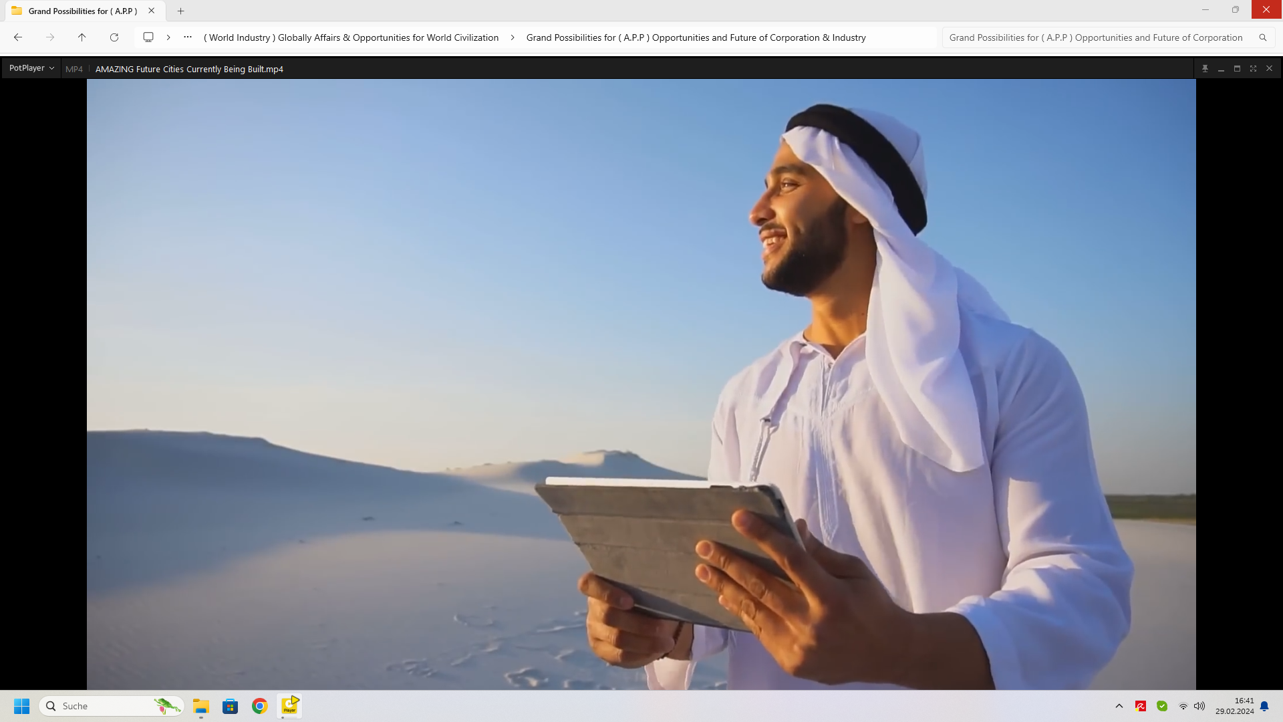Close the File Explorer window
The height and width of the screenshot is (722, 1283).
(1266, 9)
